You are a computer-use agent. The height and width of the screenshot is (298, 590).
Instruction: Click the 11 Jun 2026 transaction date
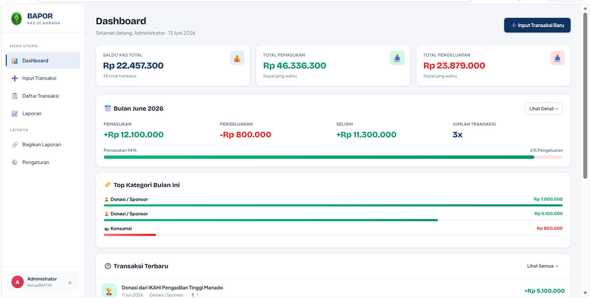[132, 295]
